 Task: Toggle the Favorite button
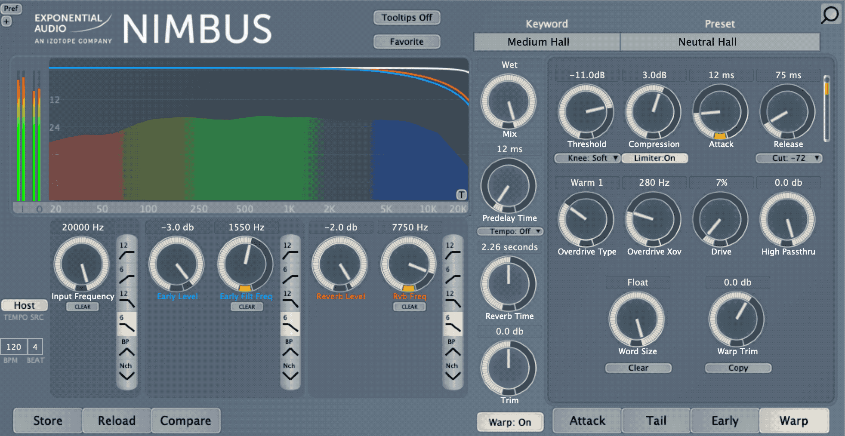coord(407,42)
